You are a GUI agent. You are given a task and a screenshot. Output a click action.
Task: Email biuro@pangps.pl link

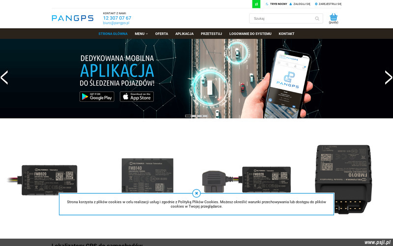(116, 23)
